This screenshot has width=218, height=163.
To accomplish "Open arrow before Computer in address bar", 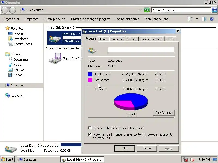I will 28,10.
